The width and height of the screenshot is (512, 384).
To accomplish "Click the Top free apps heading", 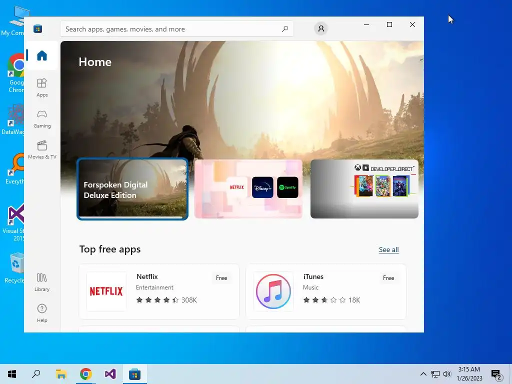I will (x=110, y=249).
